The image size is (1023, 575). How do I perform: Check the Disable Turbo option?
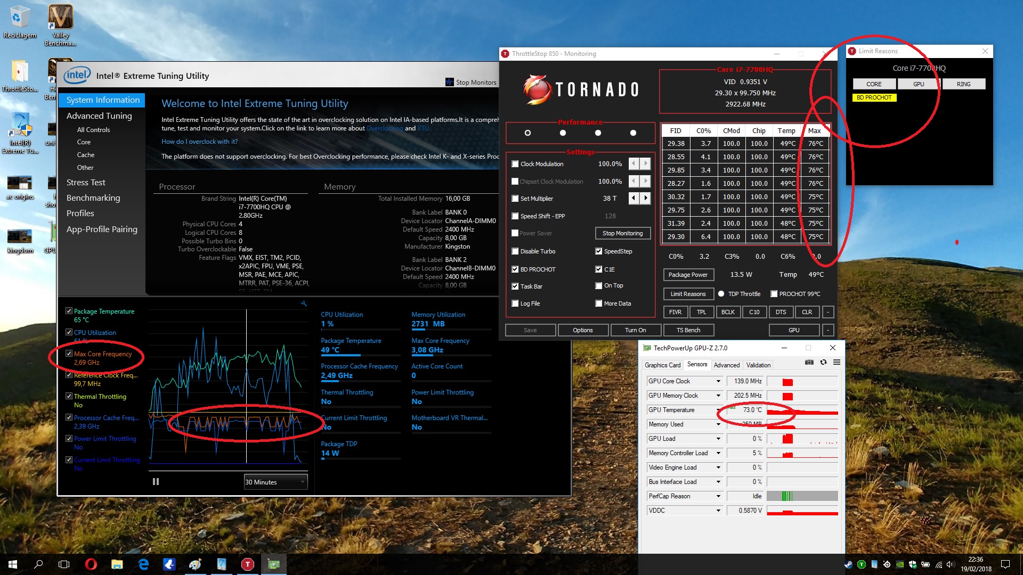515,251
